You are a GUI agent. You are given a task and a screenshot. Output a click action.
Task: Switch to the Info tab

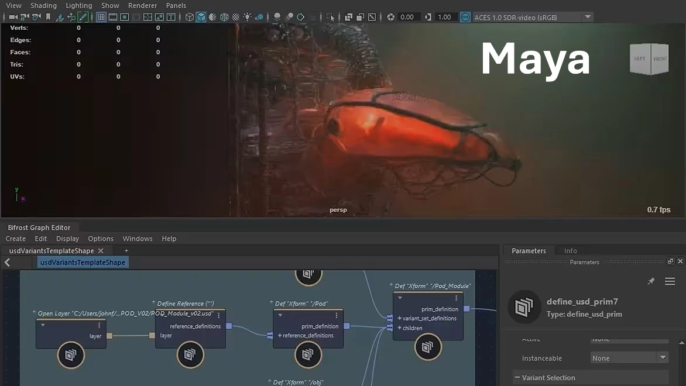[x=570, y=251]
